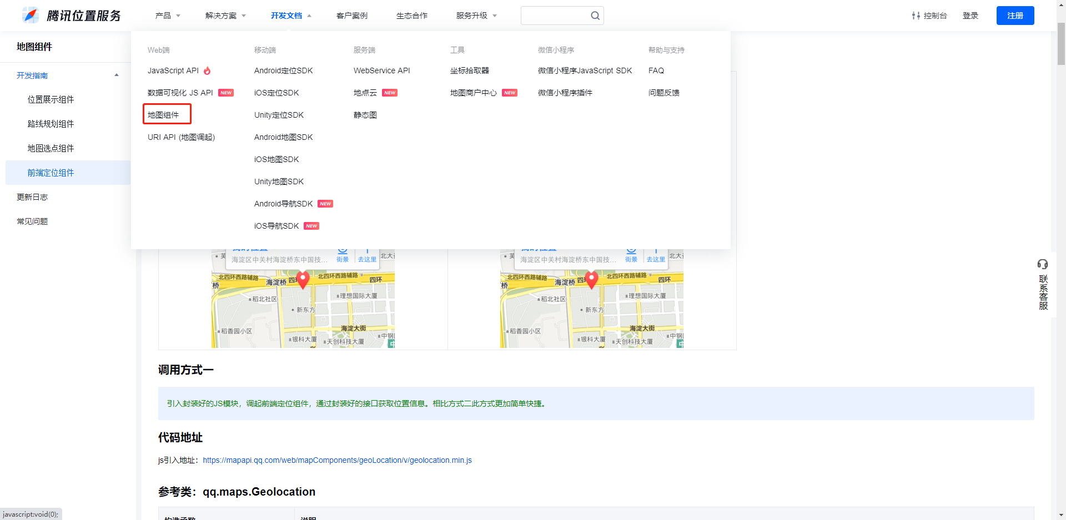Click the search magnifier icon
Image resolution: width=1066 pixels, height=520 pixels.
click(x=595, y=15)
